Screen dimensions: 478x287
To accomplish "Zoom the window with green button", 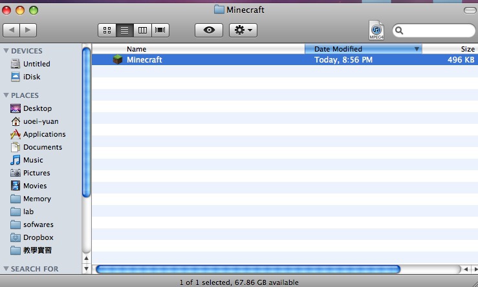I will [34, 10].
